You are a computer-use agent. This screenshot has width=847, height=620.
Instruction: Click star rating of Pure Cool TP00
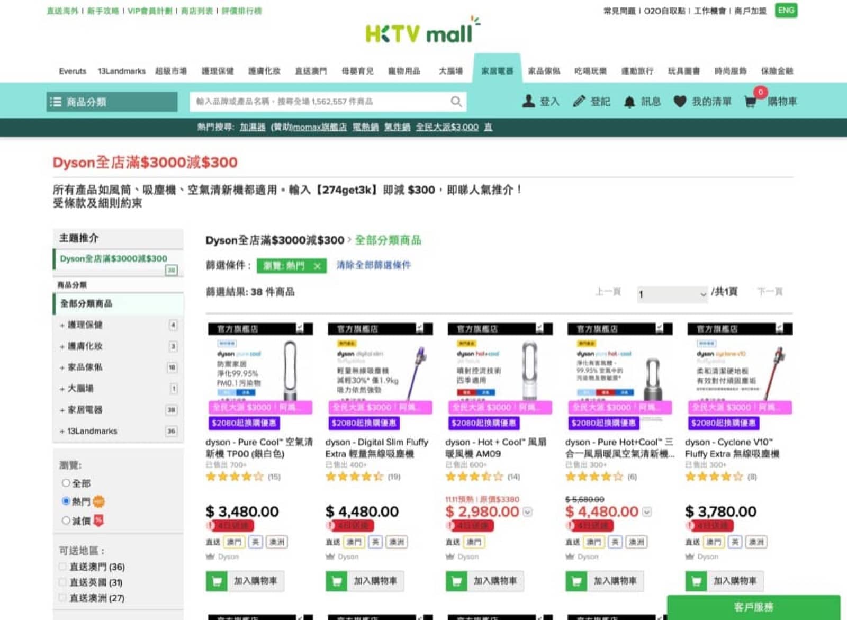(235, 477)
